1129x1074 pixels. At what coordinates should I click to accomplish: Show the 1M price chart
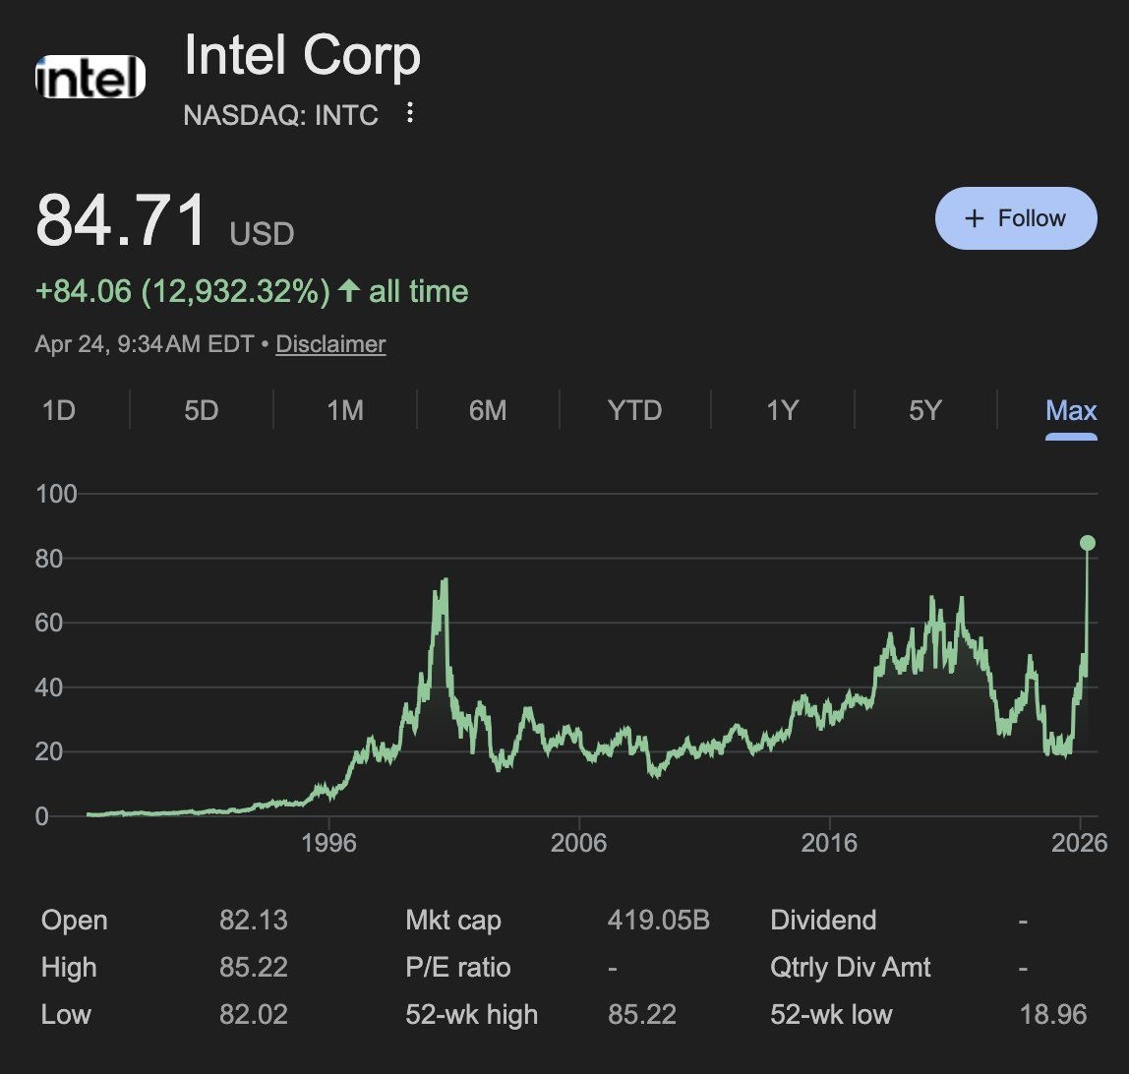(345, 410)
